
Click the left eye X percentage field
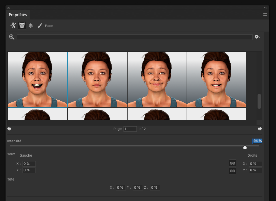tap(29, 164)
